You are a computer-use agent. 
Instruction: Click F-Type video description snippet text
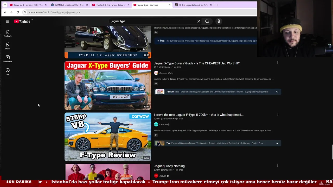point(213,130)
